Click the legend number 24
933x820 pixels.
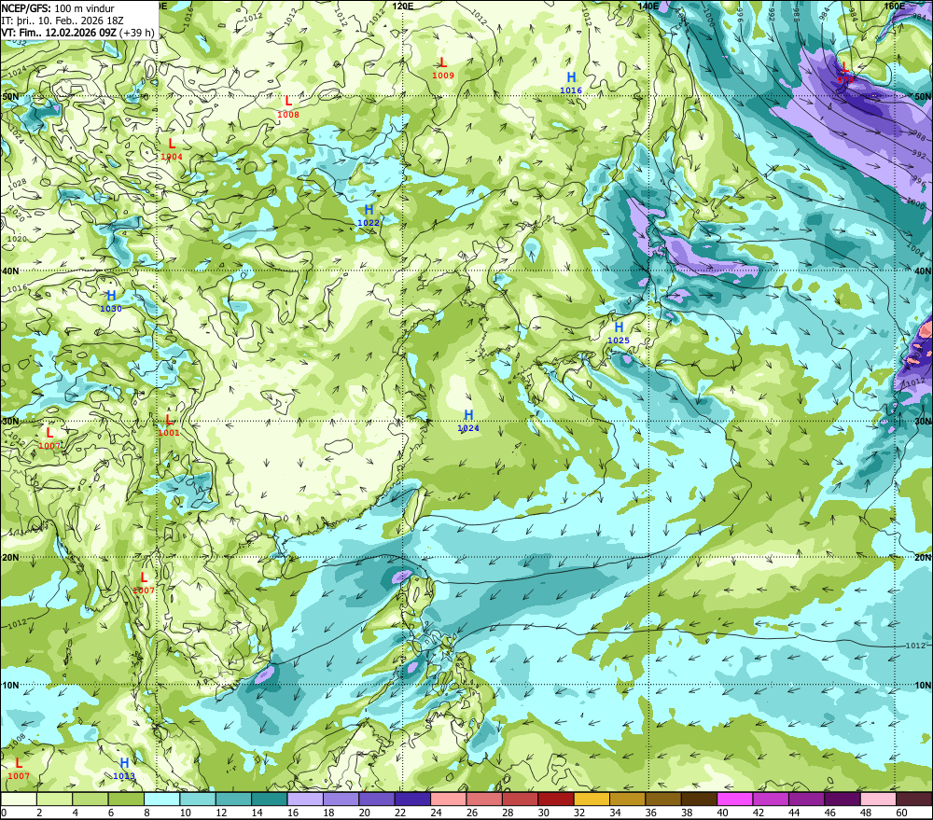(436, 813)
